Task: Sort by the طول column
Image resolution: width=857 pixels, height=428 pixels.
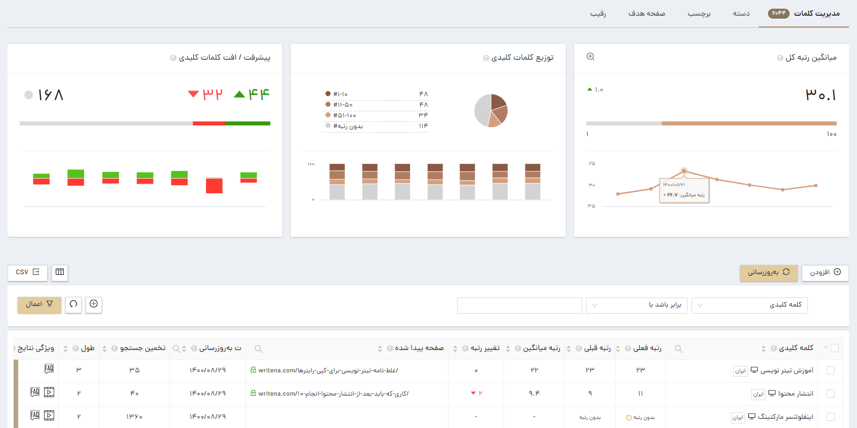Action: point(65,349)
